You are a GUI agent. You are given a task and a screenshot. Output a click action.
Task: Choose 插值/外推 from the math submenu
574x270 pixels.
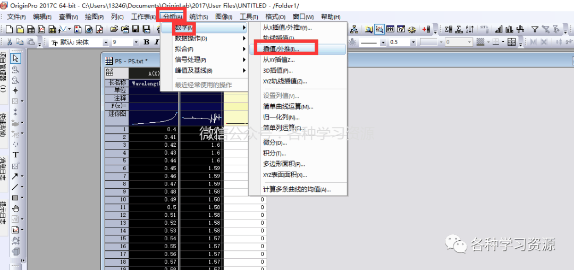[281, 49]
